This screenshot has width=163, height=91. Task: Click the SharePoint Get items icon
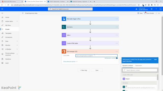click(x=64, y=27)
